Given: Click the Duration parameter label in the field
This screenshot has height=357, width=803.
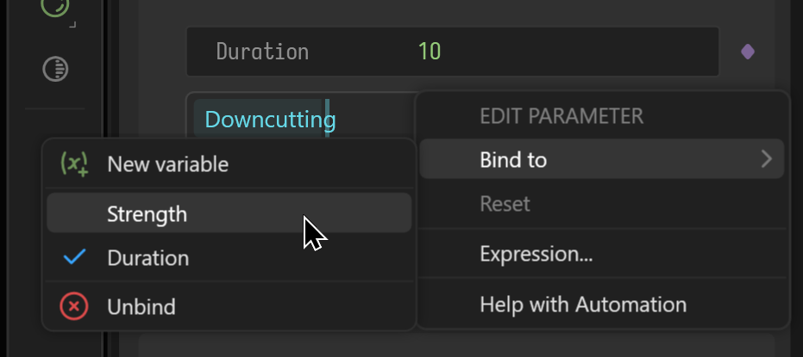Looking at the screenshot, I should pyautogui.click(x=262, y=52).
